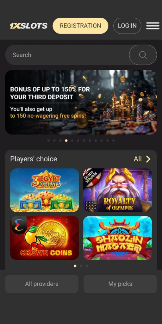This screenshot has width=162, height=324.
Task: Open the hamburger menu icon
Action: coord(153,26)
